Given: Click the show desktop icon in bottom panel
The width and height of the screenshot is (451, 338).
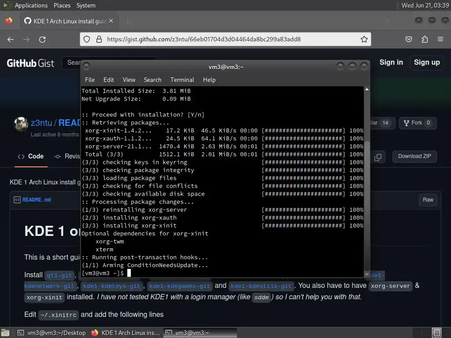Looking at the screenshot, I should [x=5, y=333].
